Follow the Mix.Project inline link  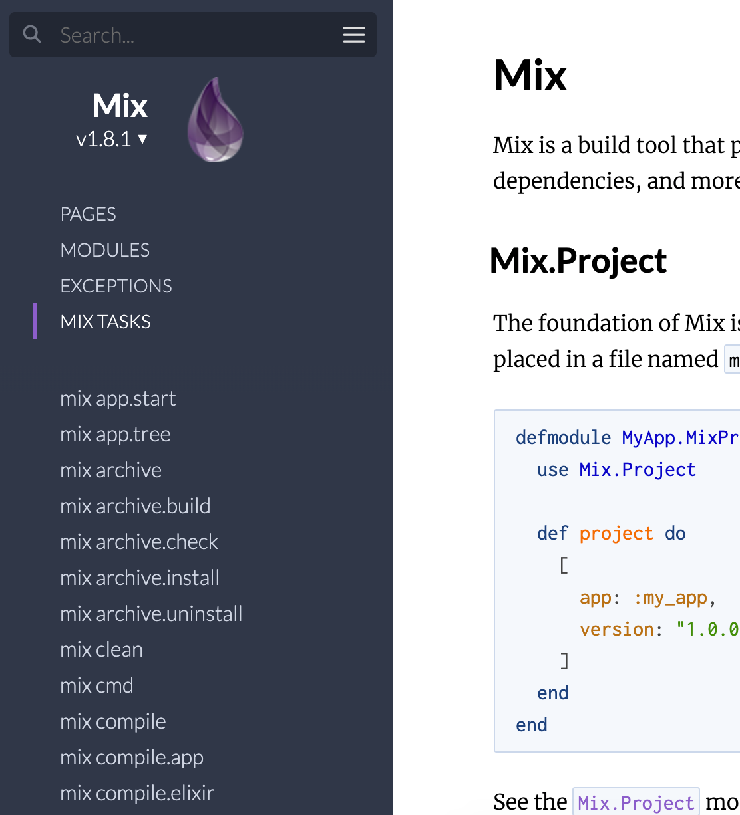tap(636, 802)
